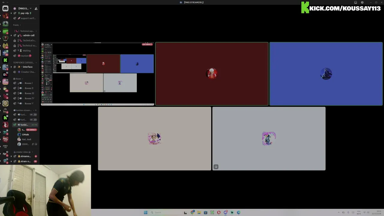Join Room V voice channel
This screenshot has height=216, width=384.
coord(25,103)
